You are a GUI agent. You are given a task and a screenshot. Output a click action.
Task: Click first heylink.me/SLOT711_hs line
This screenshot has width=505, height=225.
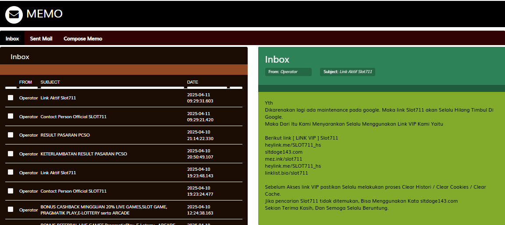[293, 145]
